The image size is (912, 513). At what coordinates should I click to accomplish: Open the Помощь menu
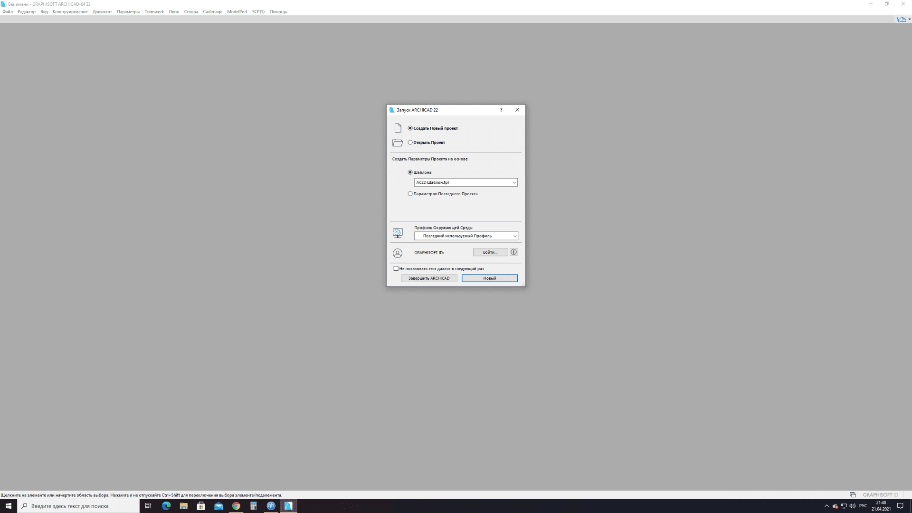point(278,12)
